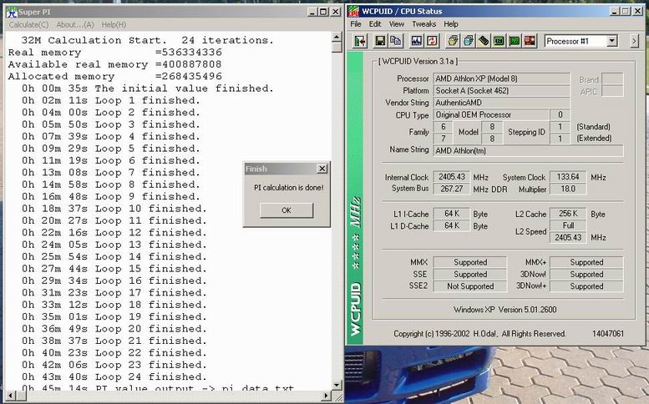Click the copy-to-clipboard icon in WCPUID toolbar
Image resolution: width=649 pixels, height=404 pixels.
(395, 41)
